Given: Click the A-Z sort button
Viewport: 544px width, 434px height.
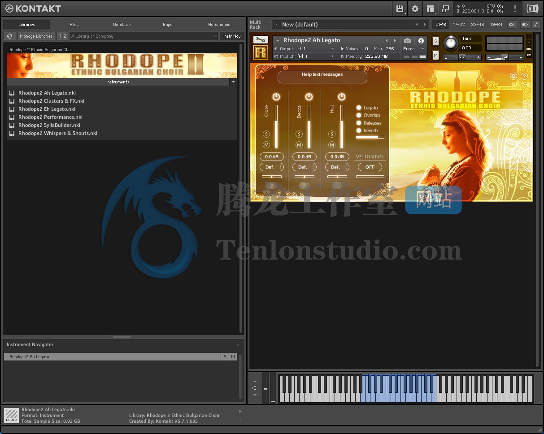Looking at the screenshot, I should point(62,36).
